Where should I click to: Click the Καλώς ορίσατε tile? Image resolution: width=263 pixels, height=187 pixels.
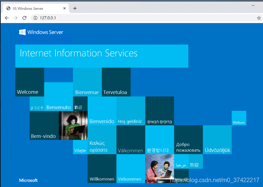point(102,140)
